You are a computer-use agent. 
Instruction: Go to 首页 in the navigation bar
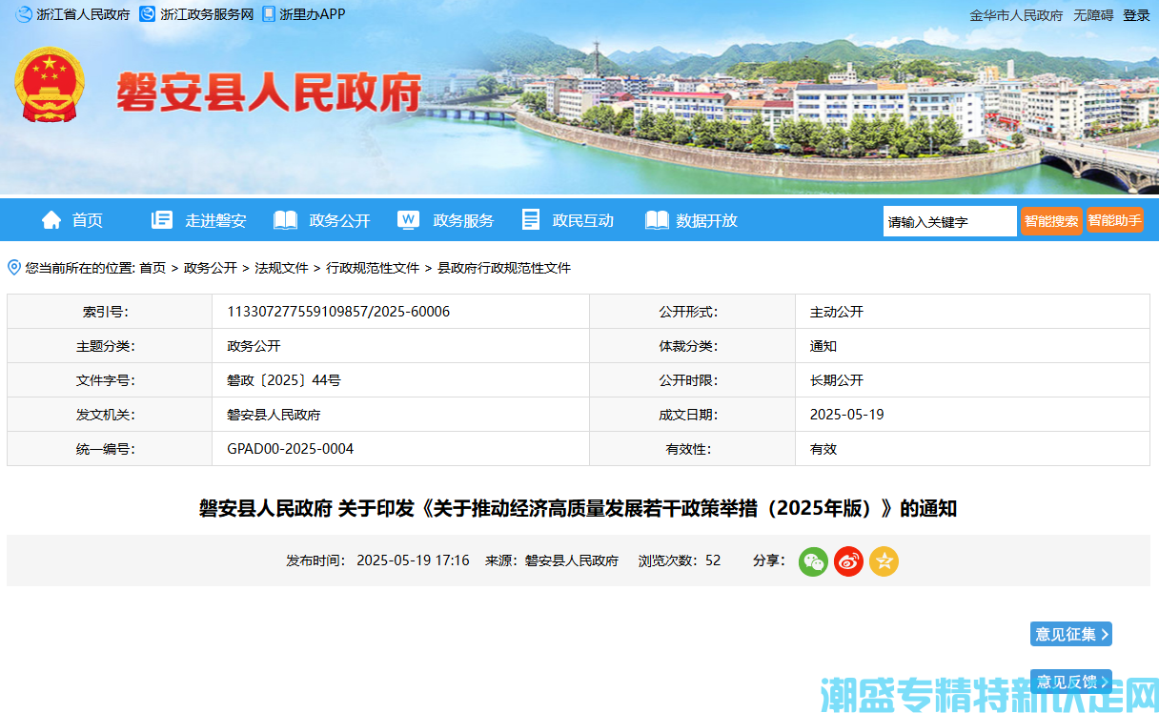pos(88,220)
